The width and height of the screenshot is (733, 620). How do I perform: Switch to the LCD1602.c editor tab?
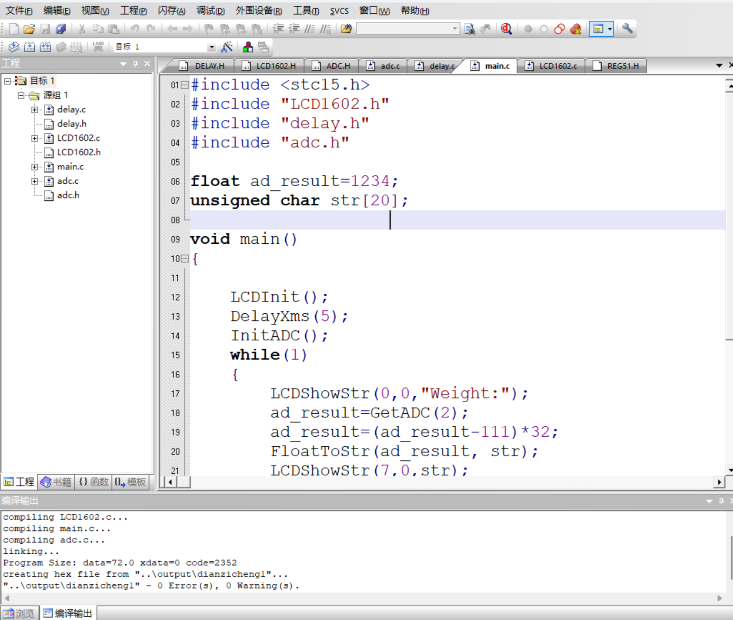(x=552, y=66)
